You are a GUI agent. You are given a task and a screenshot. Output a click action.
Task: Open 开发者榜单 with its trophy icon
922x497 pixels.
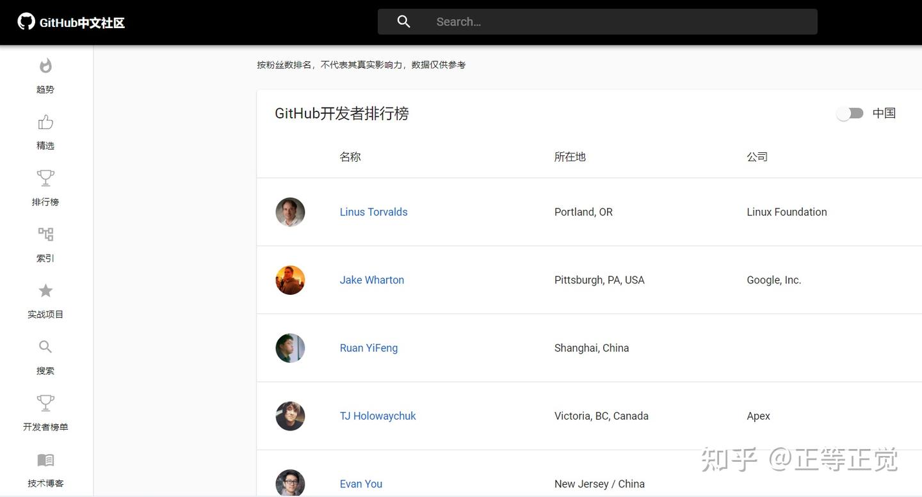point(45,402)
